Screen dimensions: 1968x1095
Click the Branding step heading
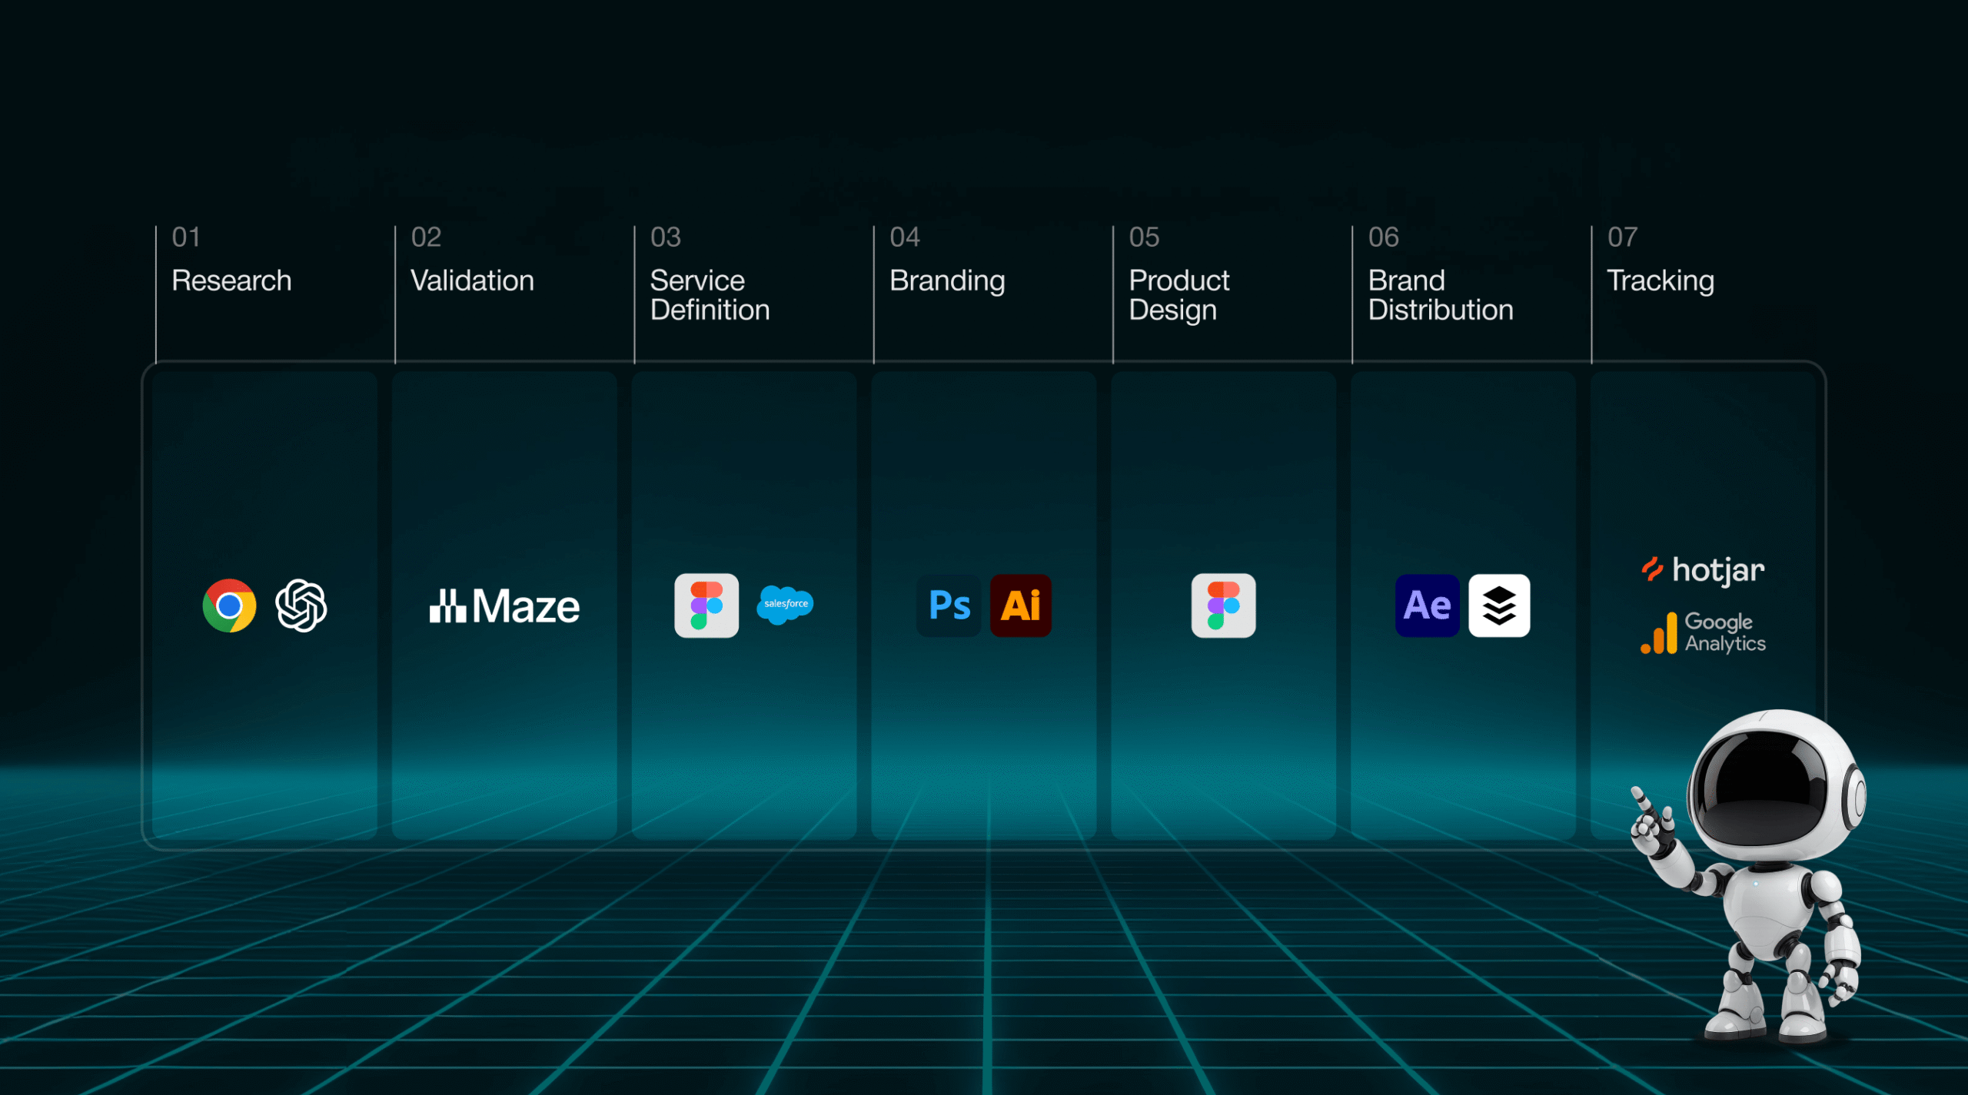[946, 280]
